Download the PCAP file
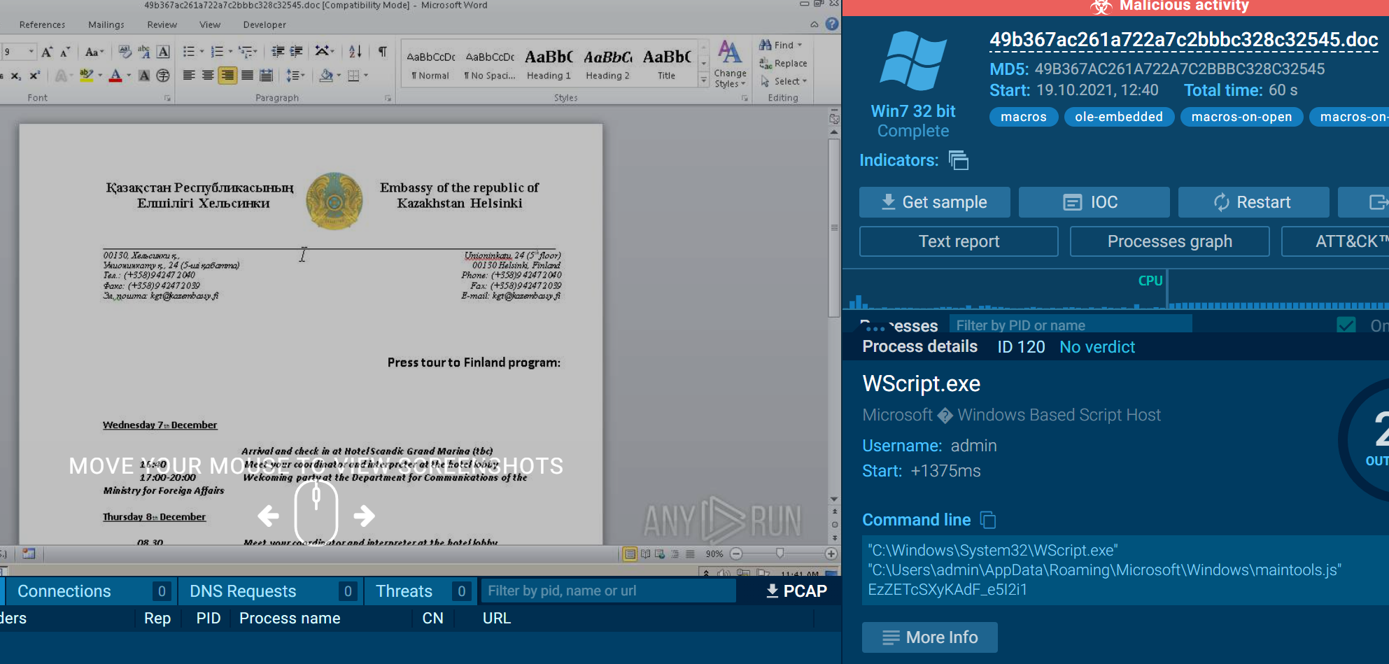Viewport: 1389px width, 664px height. [796, 591]
